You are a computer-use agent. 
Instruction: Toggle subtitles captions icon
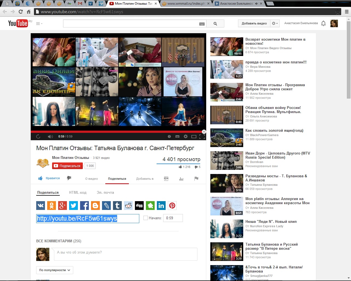tap(177, 136)
